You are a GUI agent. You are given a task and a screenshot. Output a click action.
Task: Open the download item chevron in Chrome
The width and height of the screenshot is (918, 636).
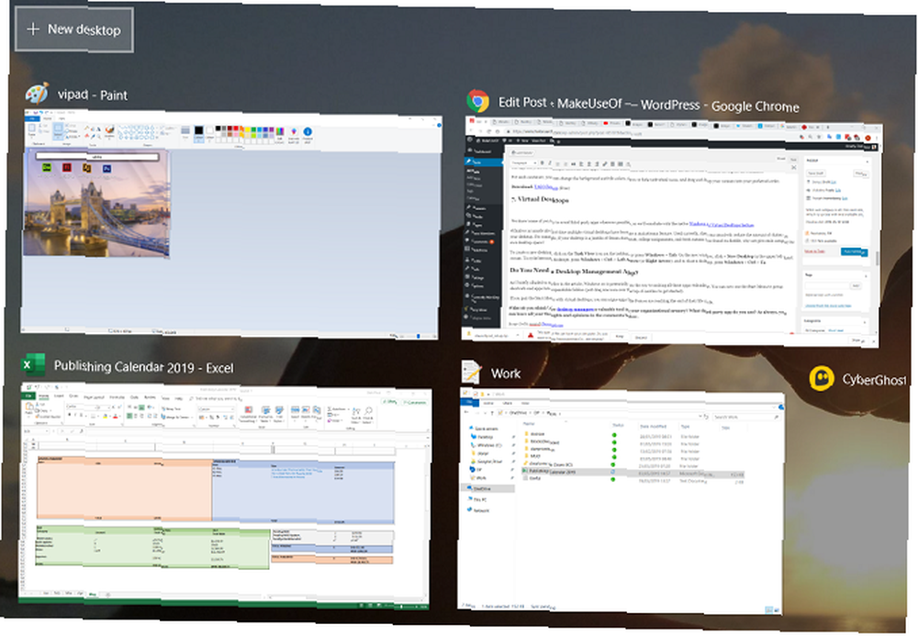[518, 335]
